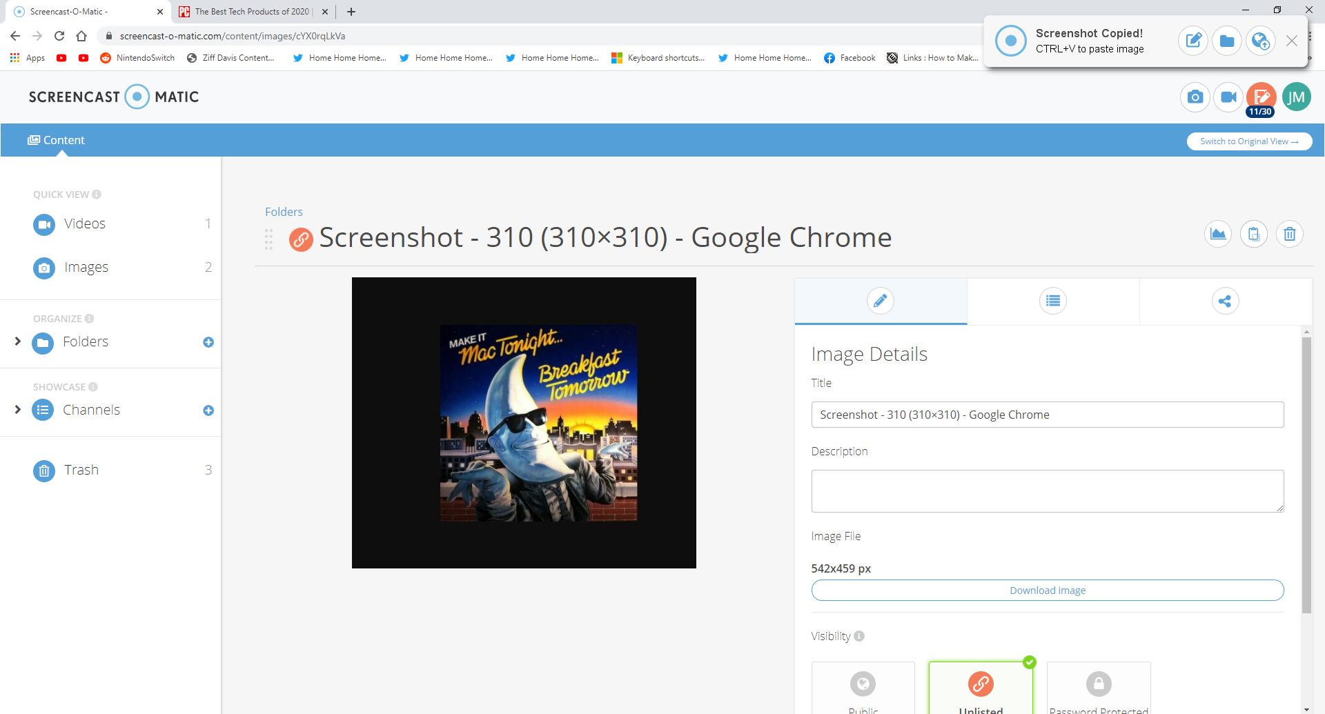
Task: Open the JM user avatar menu
Action: [x=1296, y=97]
